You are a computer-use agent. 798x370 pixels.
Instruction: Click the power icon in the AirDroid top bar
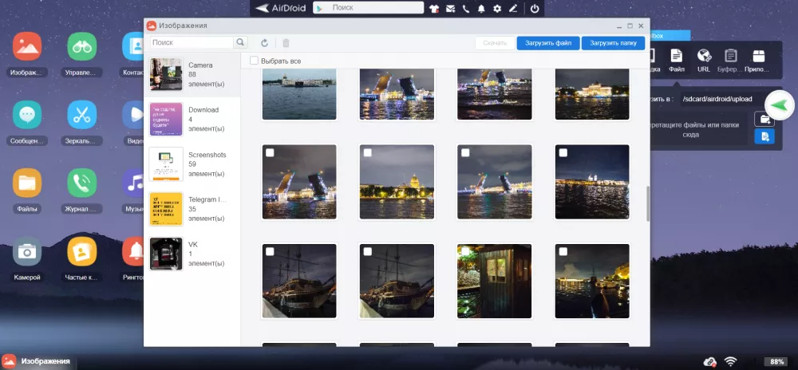tap(535, 9)
